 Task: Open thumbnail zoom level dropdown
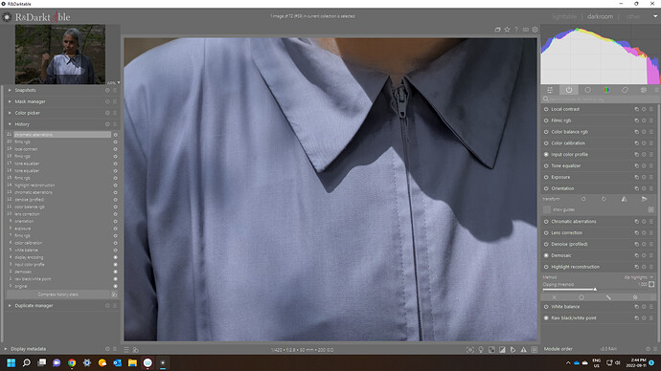point(114,83)
